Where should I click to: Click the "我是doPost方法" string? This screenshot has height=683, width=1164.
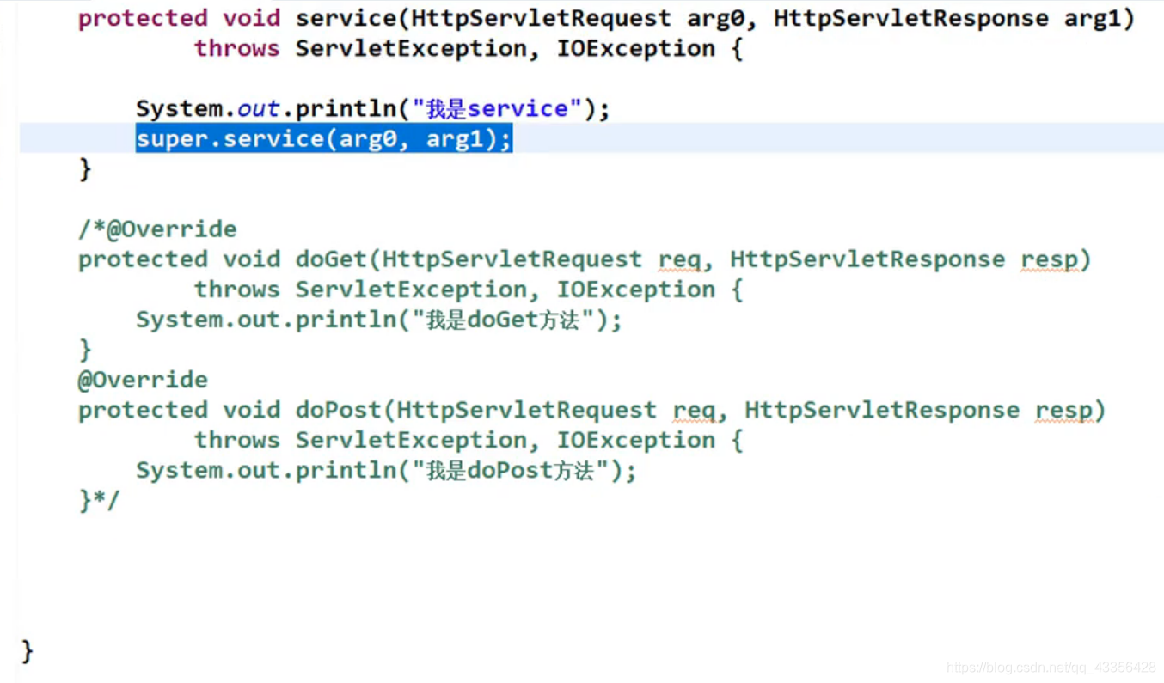click(x=512, y=470)
